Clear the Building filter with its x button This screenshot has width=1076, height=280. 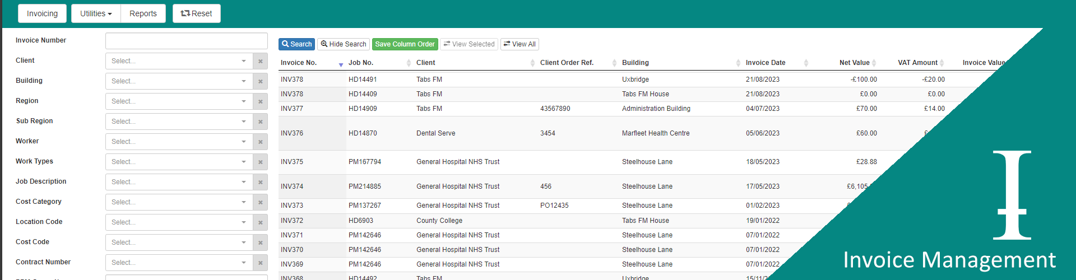click(260, 81)
